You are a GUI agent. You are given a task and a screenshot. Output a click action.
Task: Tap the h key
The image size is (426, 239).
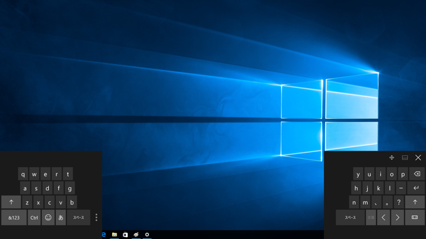click(356, 188)
